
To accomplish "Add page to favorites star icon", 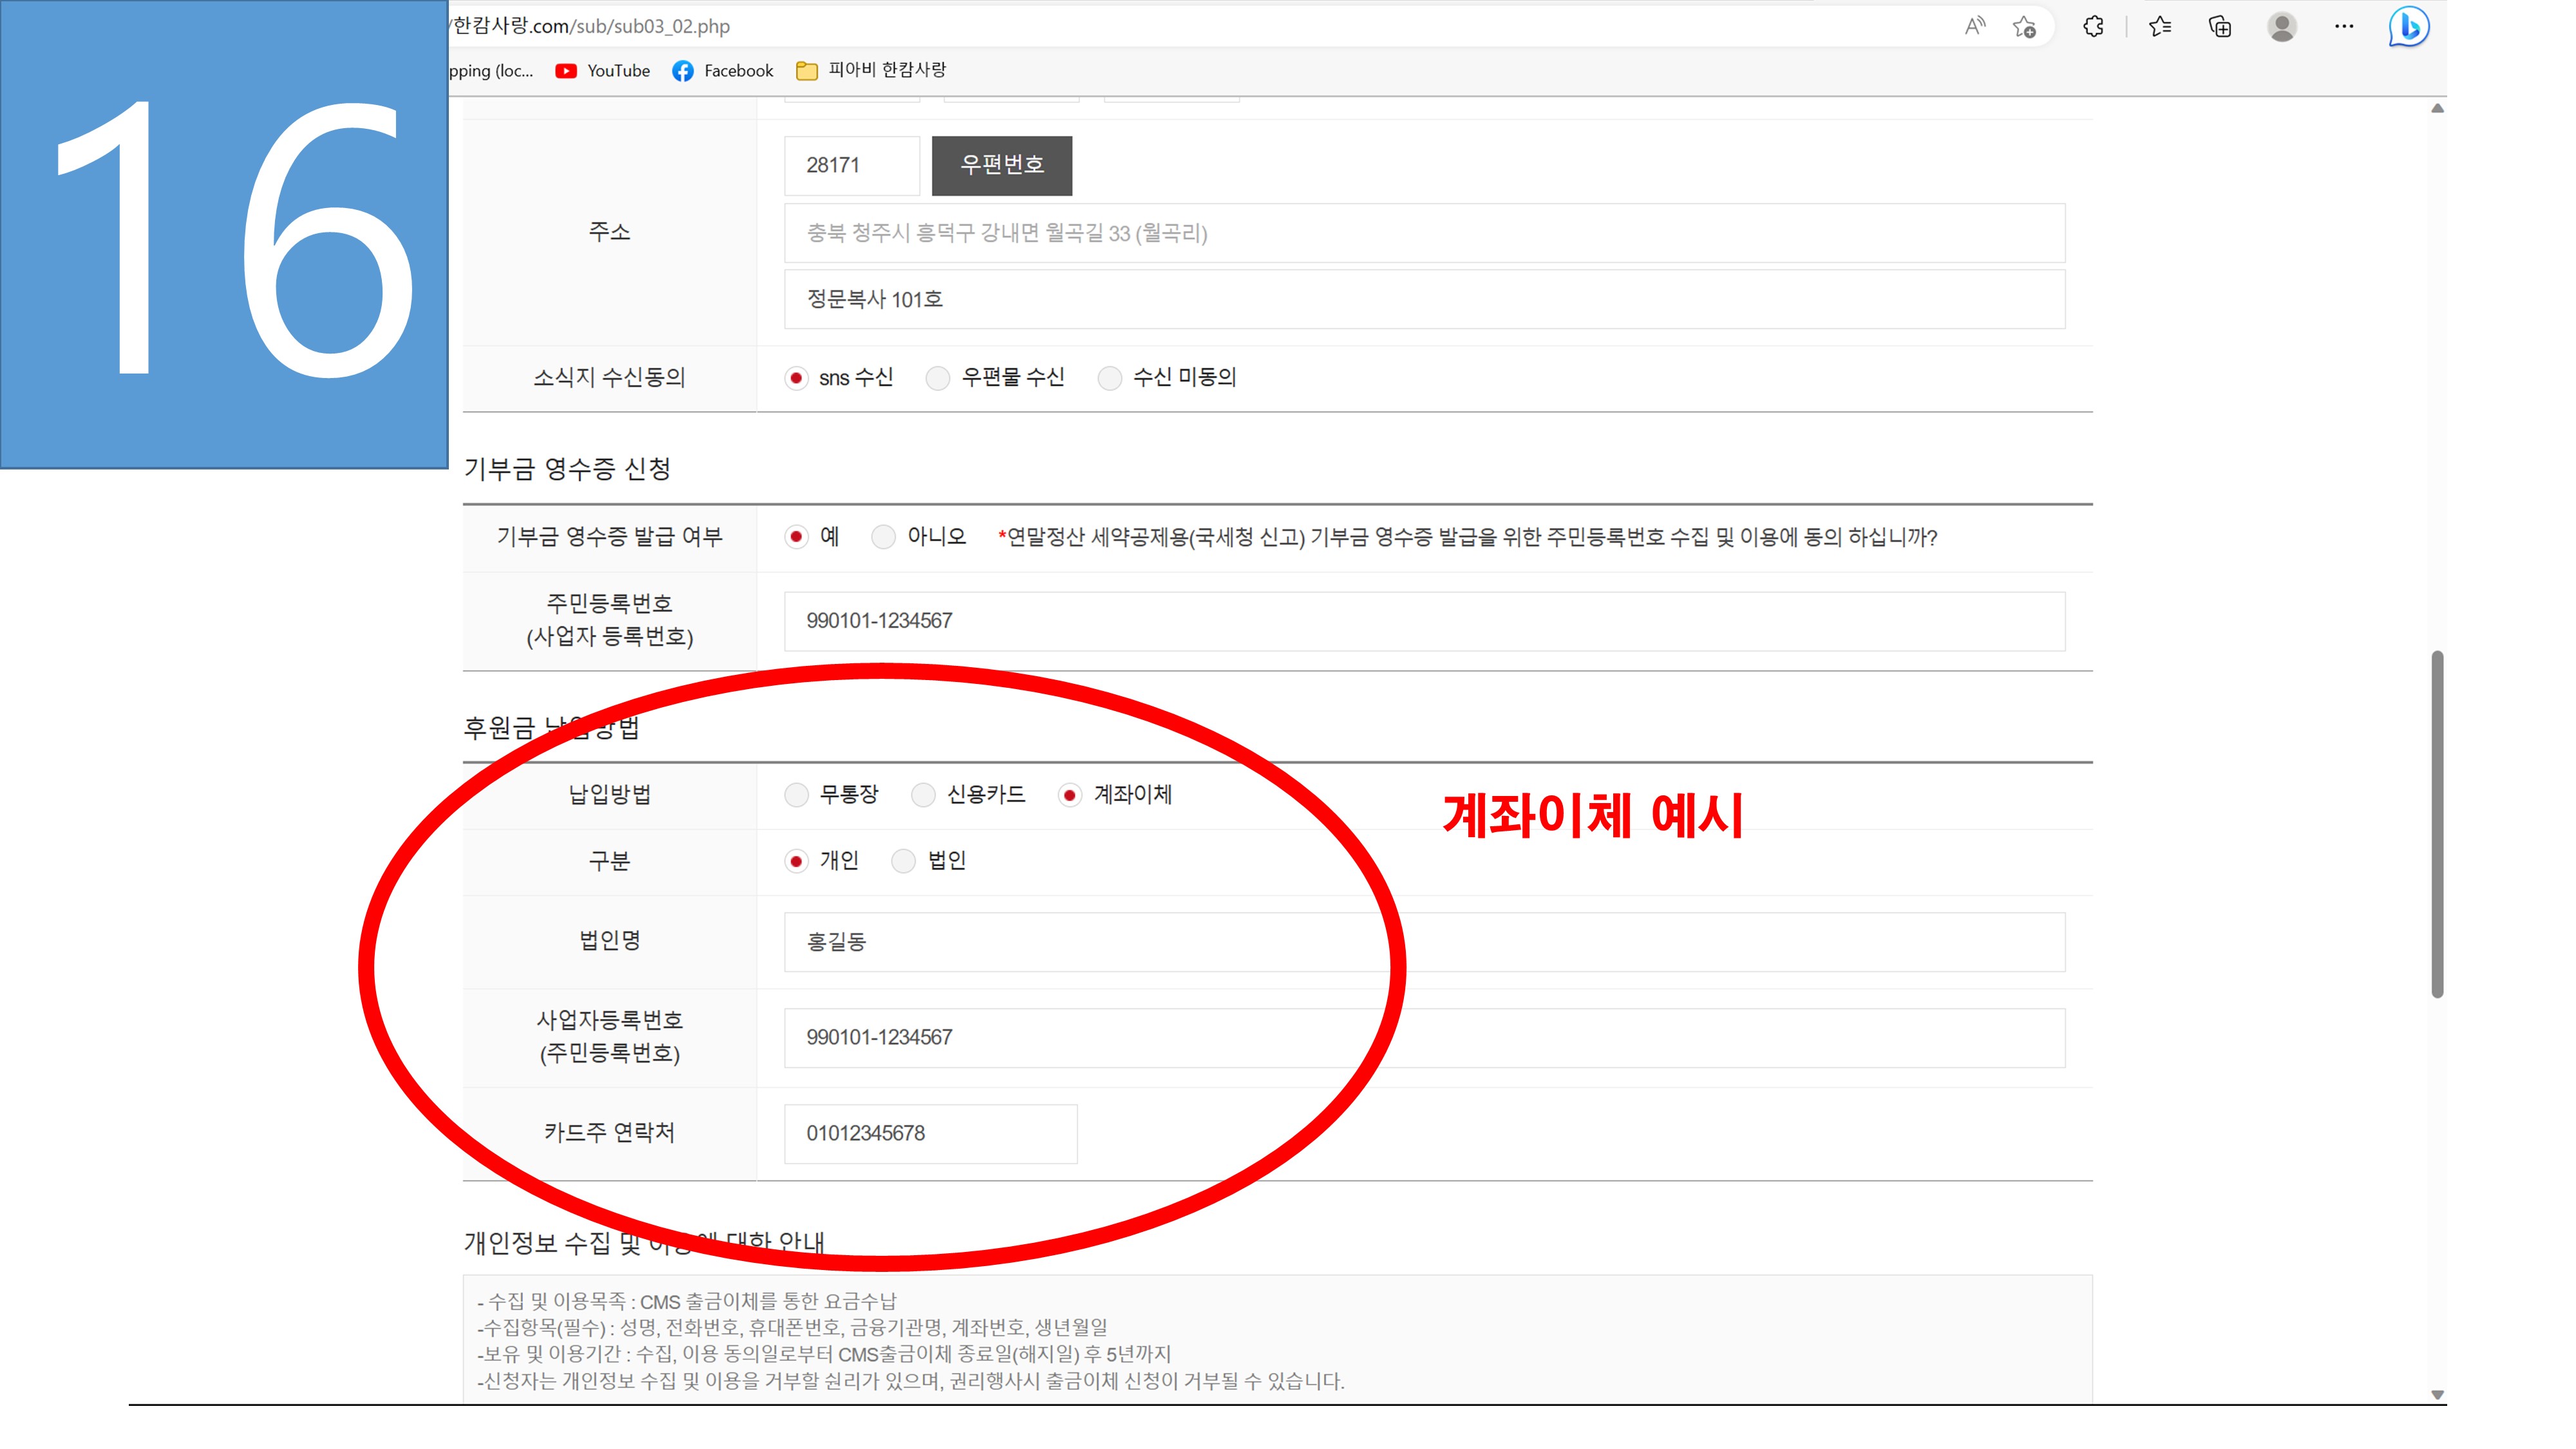I will tap(2024, 27).
